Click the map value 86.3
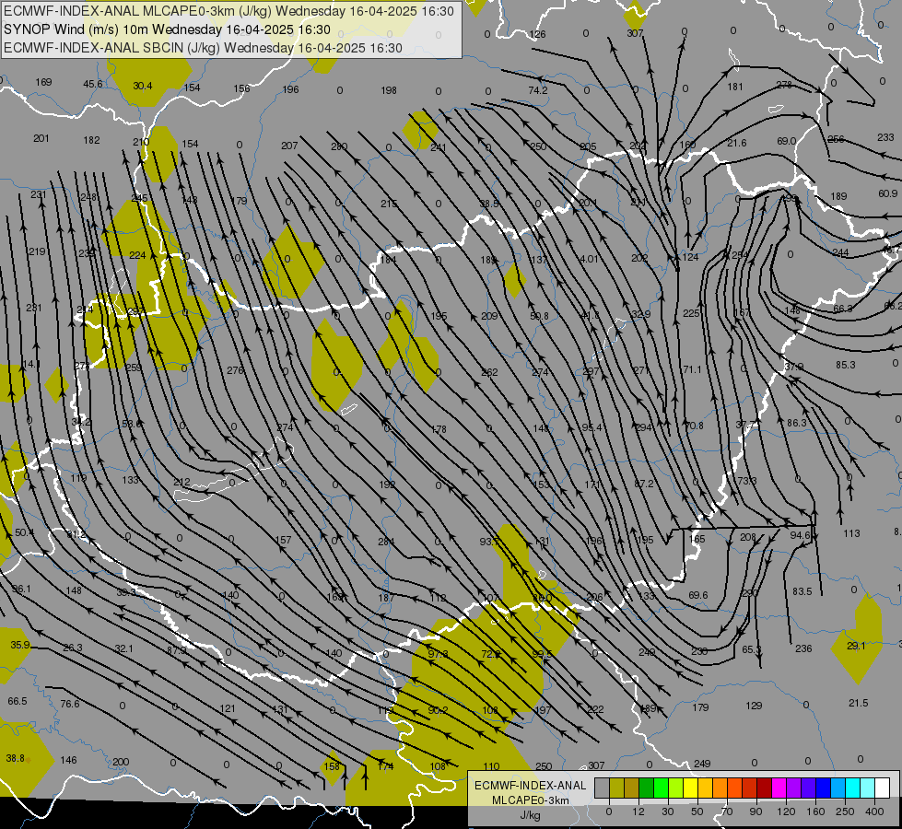The width and height of the screenshot is (902, 829). (x=797, y=423)
